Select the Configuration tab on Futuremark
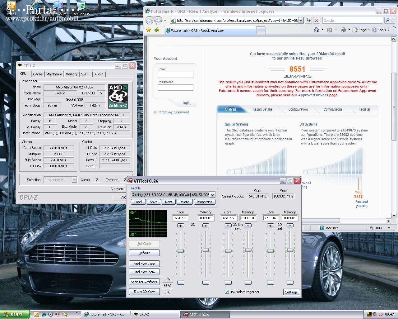This screenshot has height=319, width=398. click(x=298, y=109)
